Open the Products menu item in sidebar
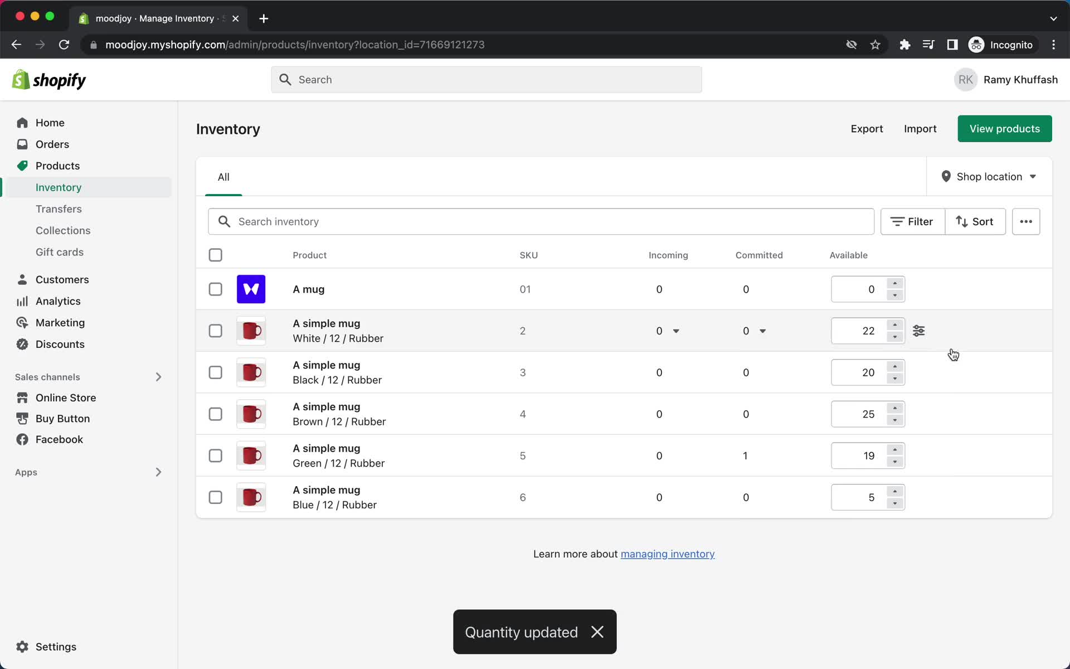 tap(58, 165)
